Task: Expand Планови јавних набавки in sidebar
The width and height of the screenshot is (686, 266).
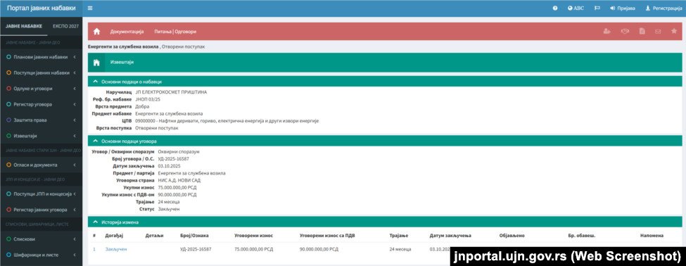Action: (x=41, y=57)
